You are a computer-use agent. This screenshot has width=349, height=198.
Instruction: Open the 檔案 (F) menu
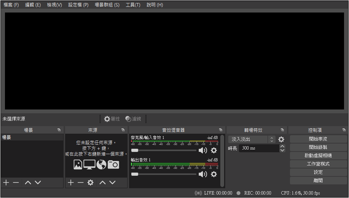[x=11, y=5]
